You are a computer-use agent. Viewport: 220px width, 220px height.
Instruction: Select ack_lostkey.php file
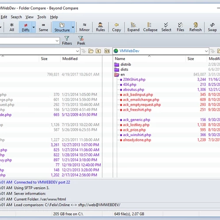pyautogui.click(x=136, y=125)
